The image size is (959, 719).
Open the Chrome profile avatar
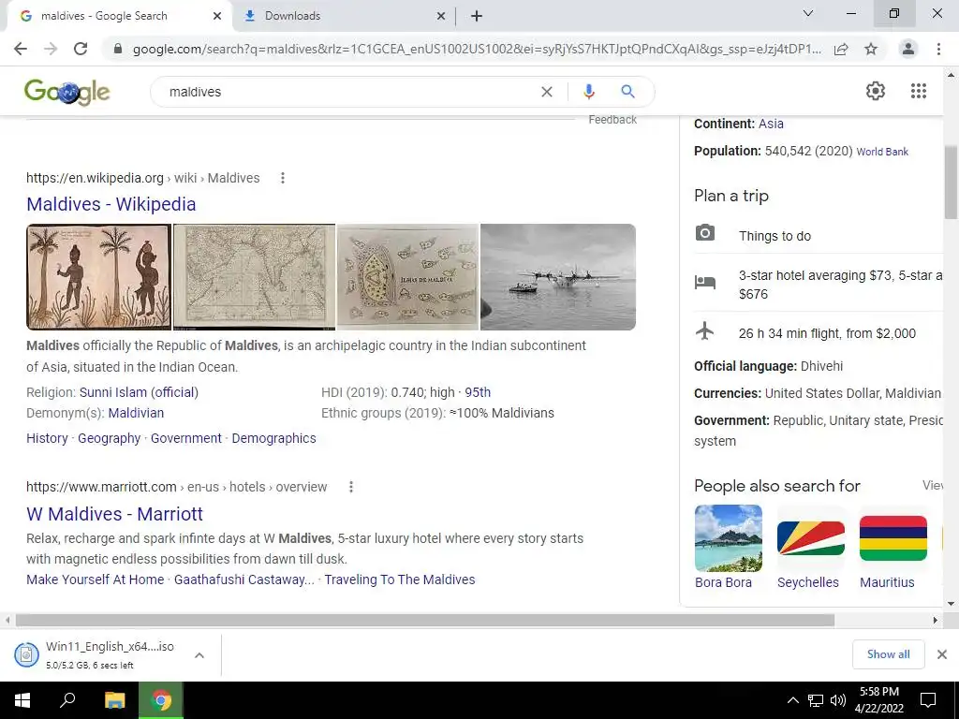pyautogui.click(x=908, y=49)
